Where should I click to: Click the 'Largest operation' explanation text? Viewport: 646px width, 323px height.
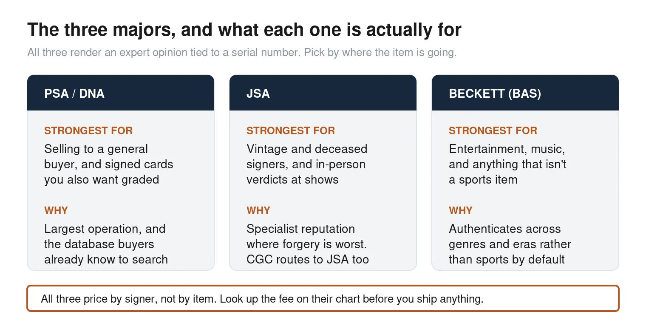pos(106,244)
